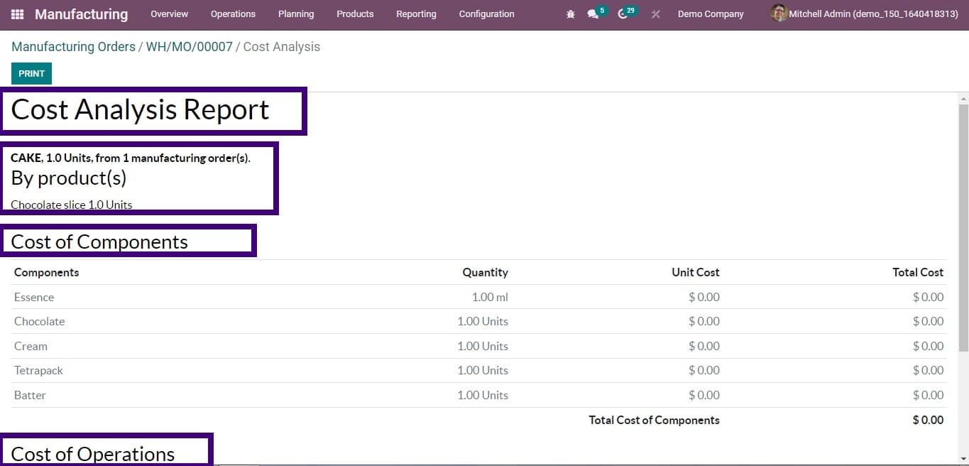Open the Configuration menu

click(486, 14)
